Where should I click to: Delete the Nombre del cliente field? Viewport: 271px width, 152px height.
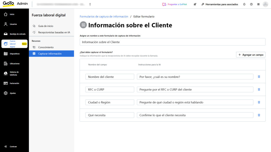[x=259, y=77]
